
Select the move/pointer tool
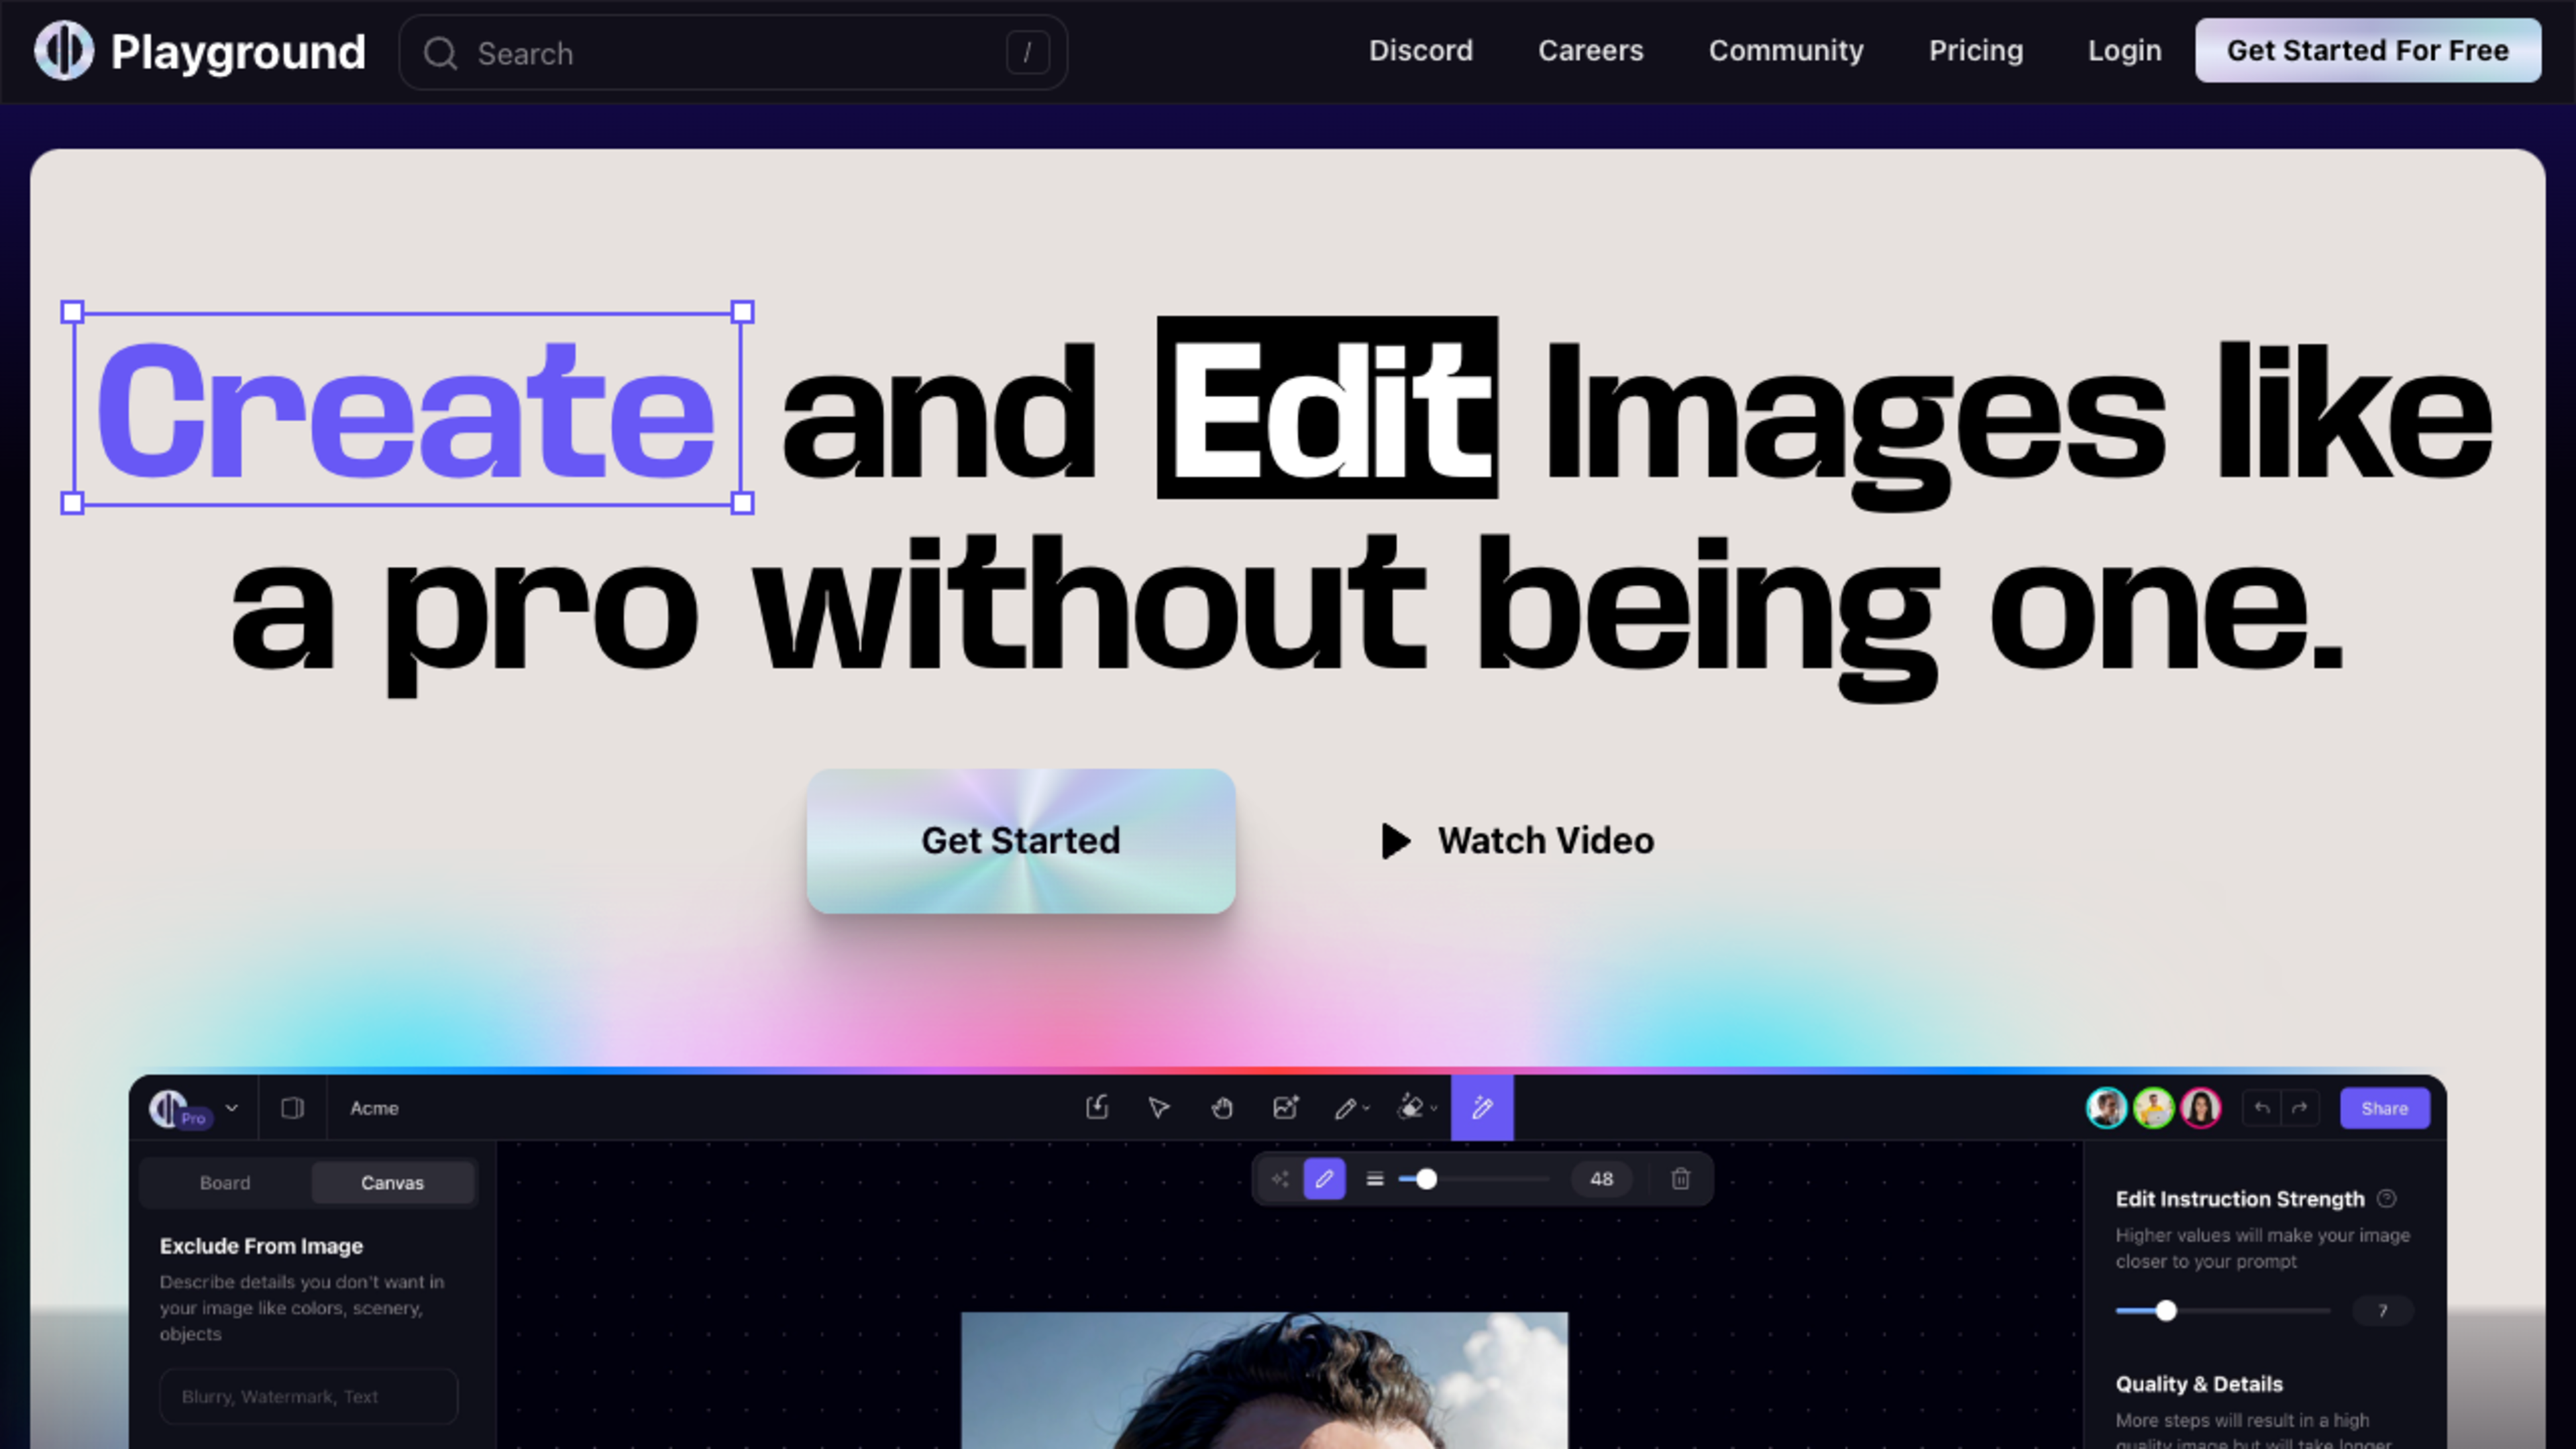(1157, 1108)
